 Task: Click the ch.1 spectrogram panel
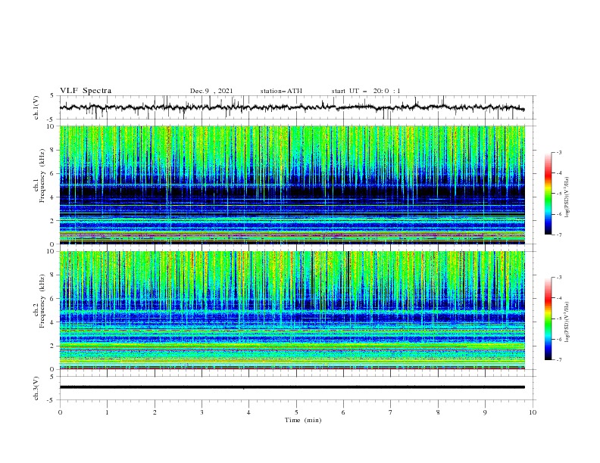292,185
